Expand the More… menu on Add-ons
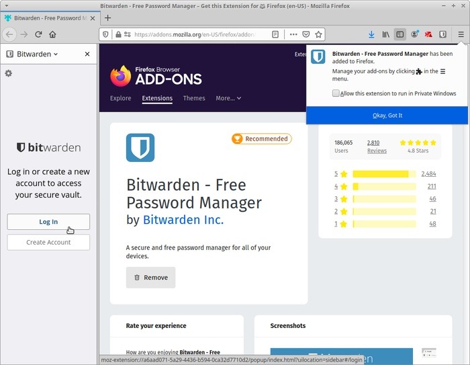Image resolution: width=470 pixels, height=365 pixels. pyautogui.click(x=228, y=98)
